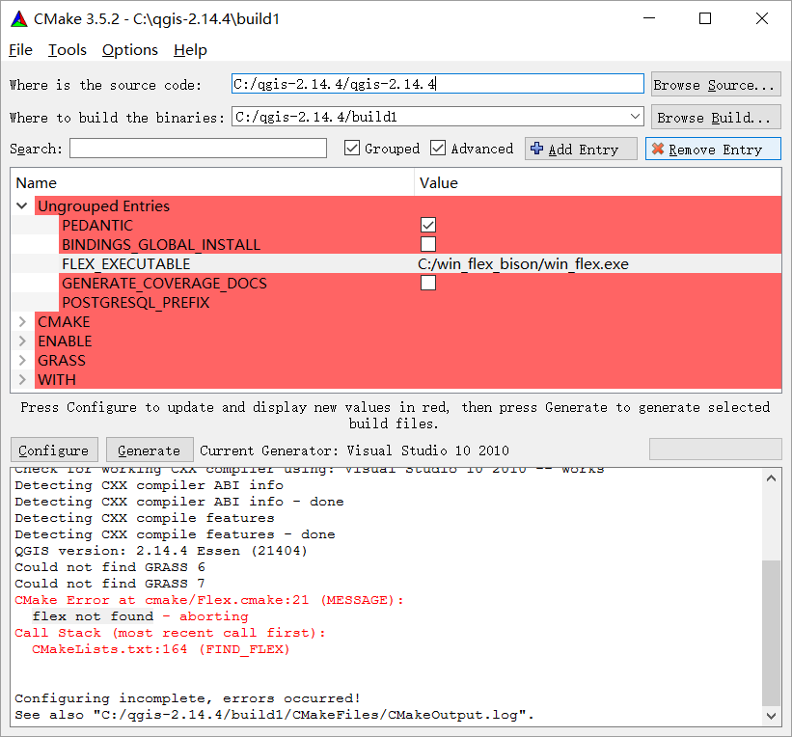Click the 'QGIS version: 2.14.4 Essen' line
Image resolution: width=792 pixels, height=737 pixels.
[161, 551]
